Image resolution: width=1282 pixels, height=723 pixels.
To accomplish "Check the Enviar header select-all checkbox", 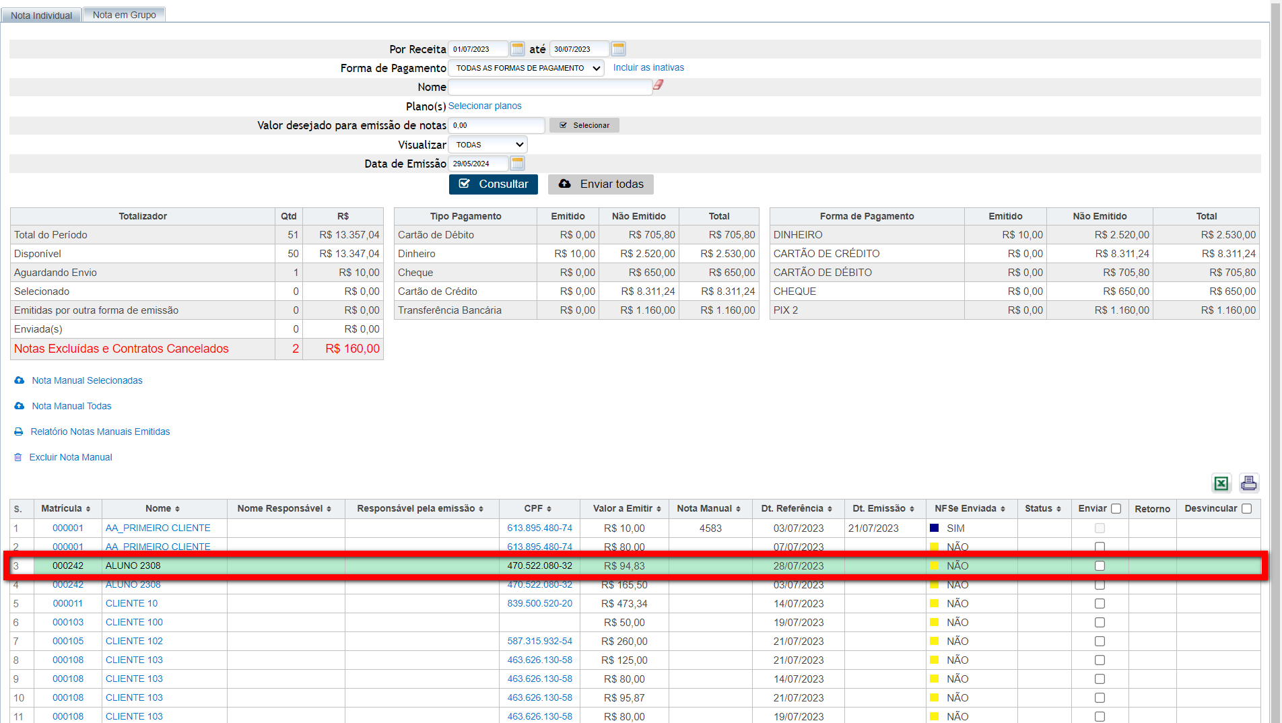I will coord(1116,509).
